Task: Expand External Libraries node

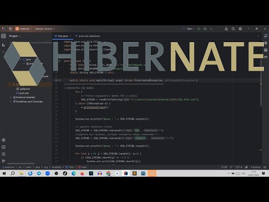Action: coord(11,98)
